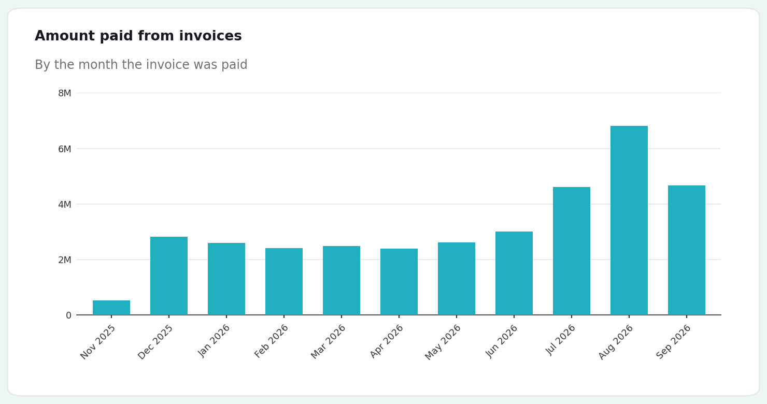Select the Feb 2026 bar

tap(284, 281)
